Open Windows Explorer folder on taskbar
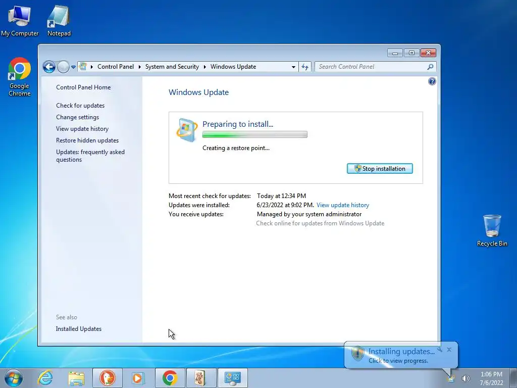This screenshot has width=517, height=388. (x=76, y=378)
